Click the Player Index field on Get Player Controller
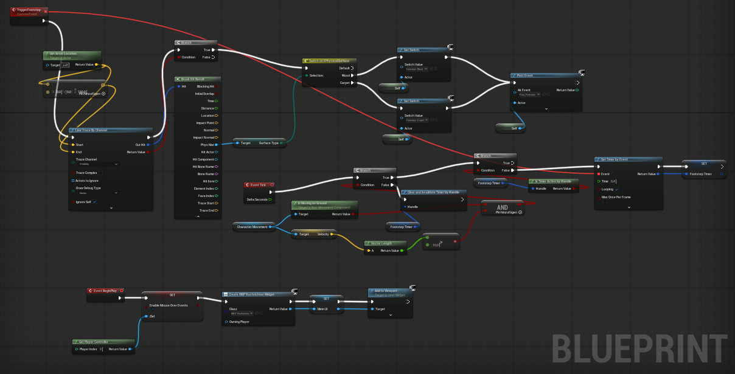735x374 pixels. [x=102, y=349]
